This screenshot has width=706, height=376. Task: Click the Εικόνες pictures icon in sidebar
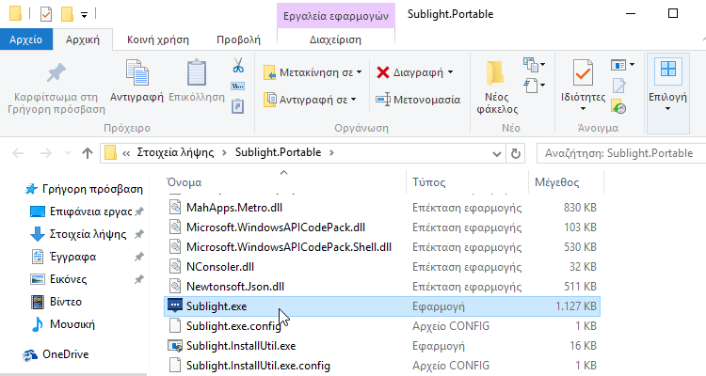point(38,279)
